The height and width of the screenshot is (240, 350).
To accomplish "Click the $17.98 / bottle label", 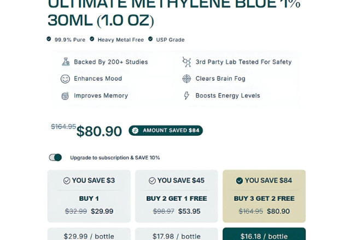I will pyautogui.click(x=176, y=235).
